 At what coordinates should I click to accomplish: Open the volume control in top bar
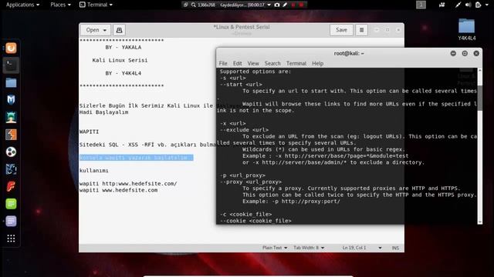pyautogui.click(x=469, y=5)
